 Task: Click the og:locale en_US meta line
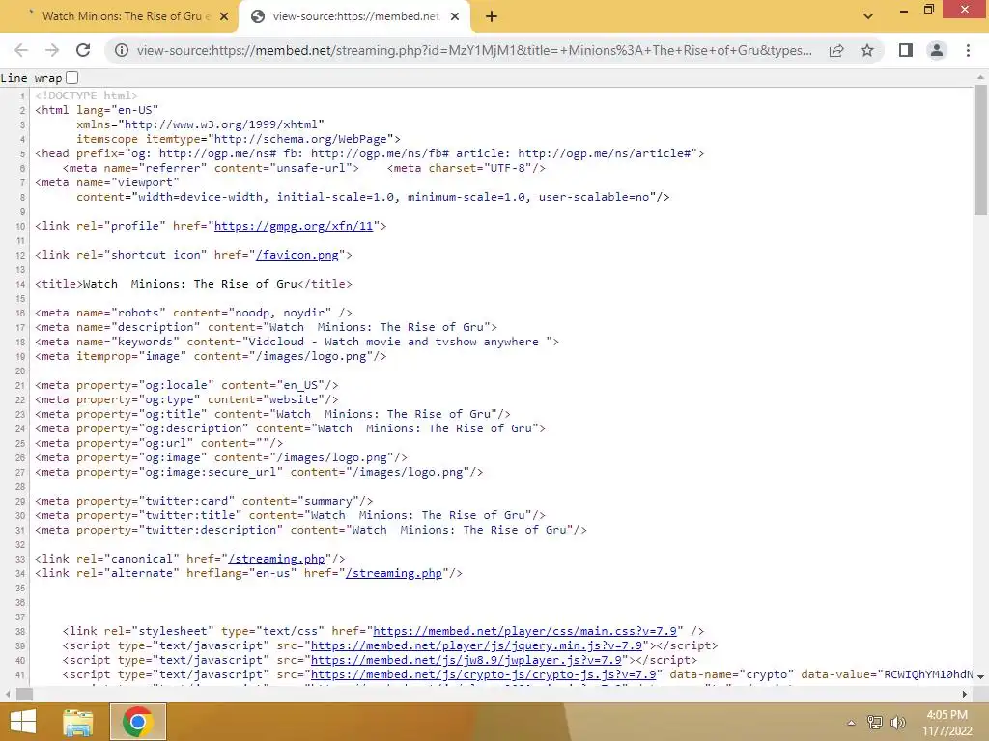186,385
